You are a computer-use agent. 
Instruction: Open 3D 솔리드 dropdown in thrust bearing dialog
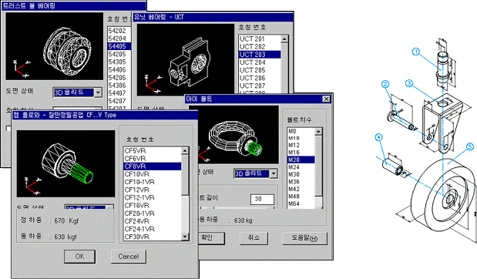pos(98,92)
